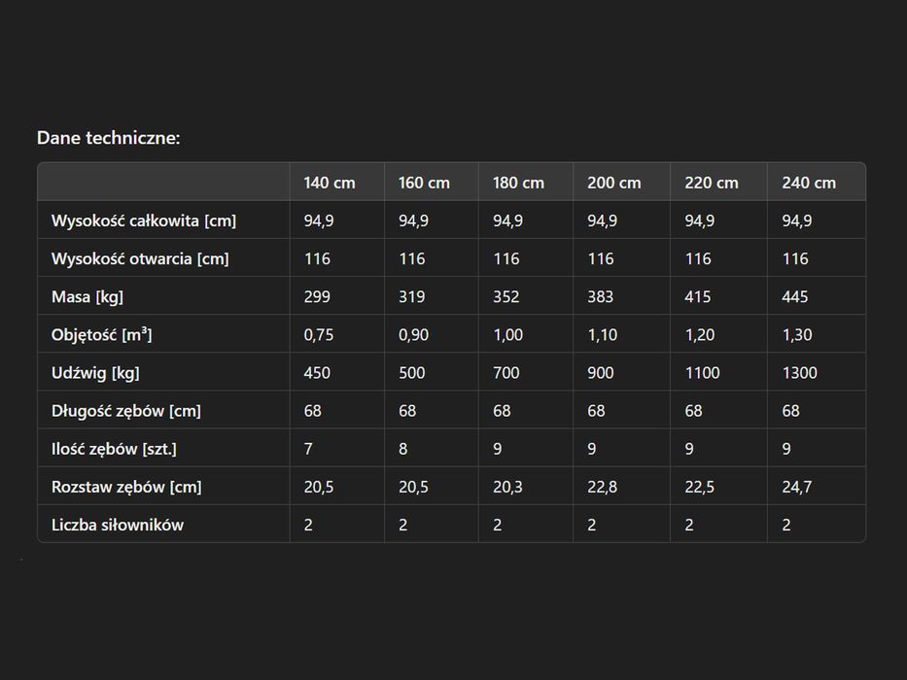Viewport: 907px width, 680px height.
Task: Select the 'Objętość [m³]' row label
Action: 102,334
